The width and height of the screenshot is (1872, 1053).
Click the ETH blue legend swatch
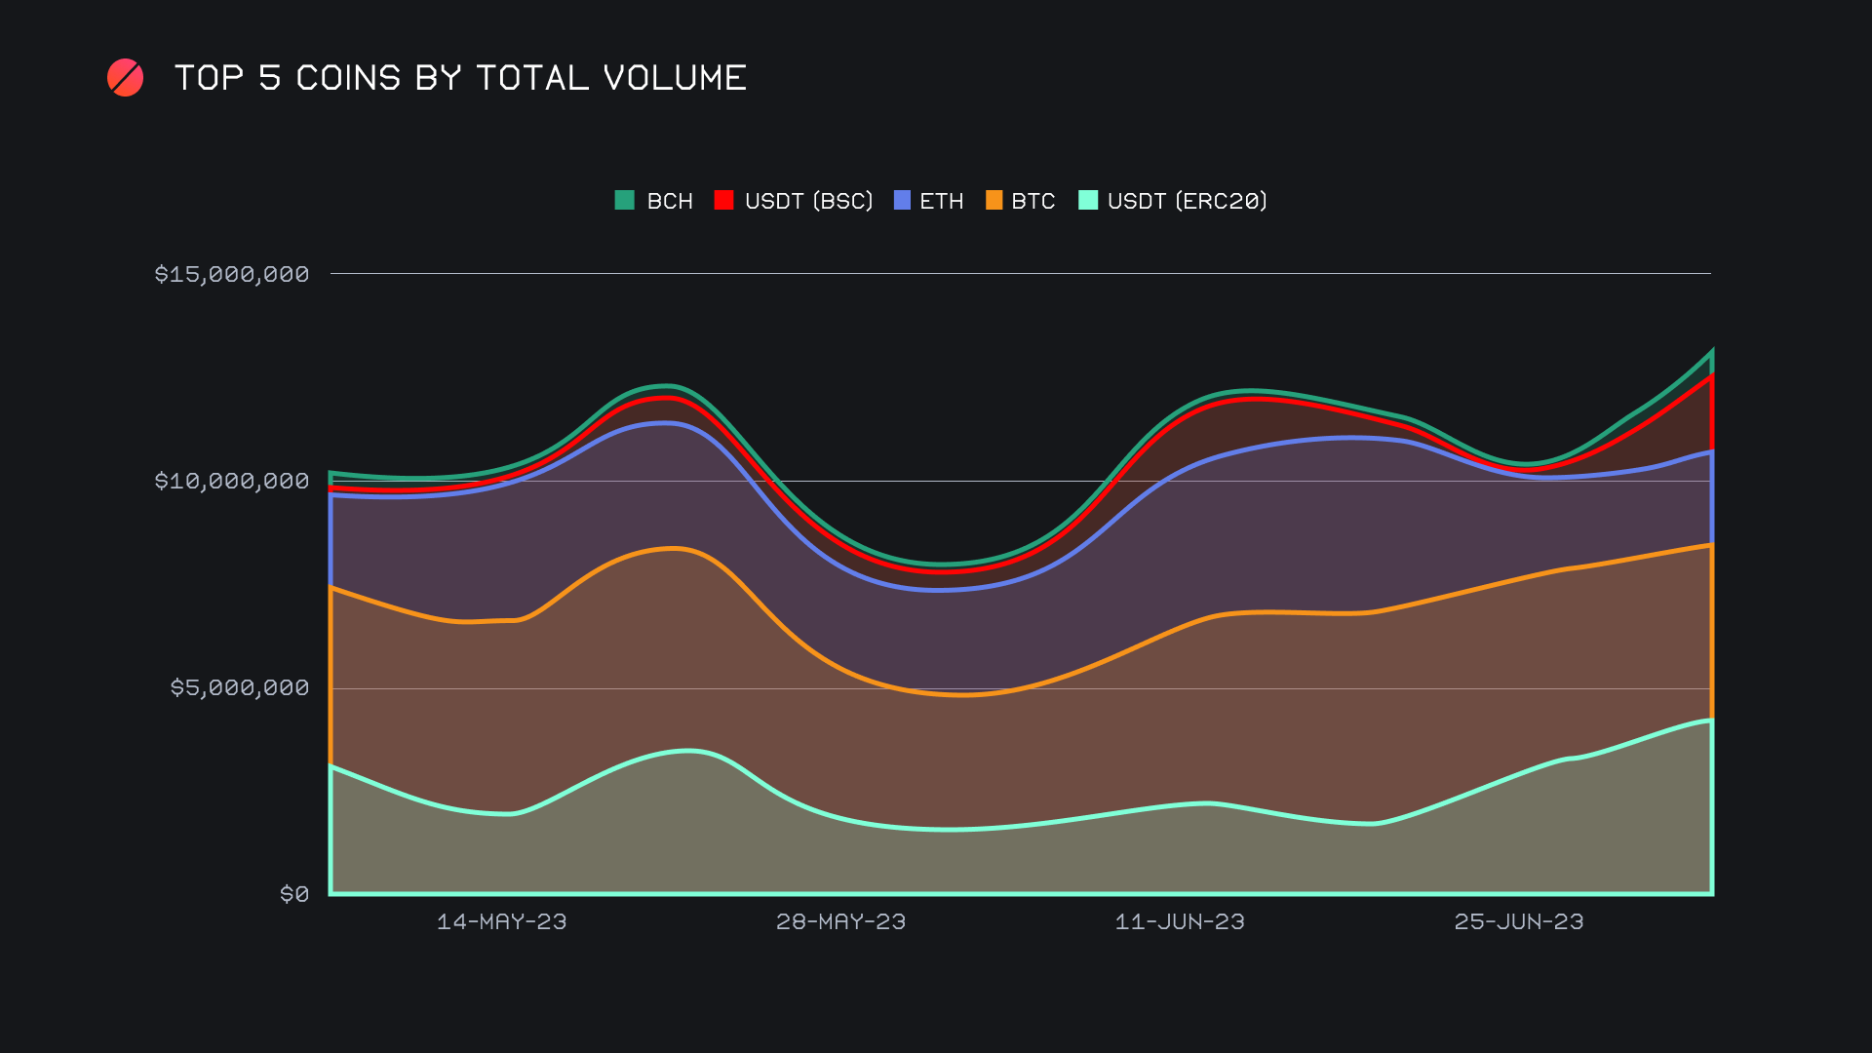(x=902, y=201)
